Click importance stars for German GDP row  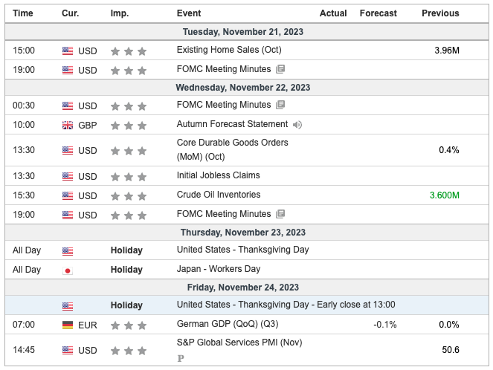[129, 325]
